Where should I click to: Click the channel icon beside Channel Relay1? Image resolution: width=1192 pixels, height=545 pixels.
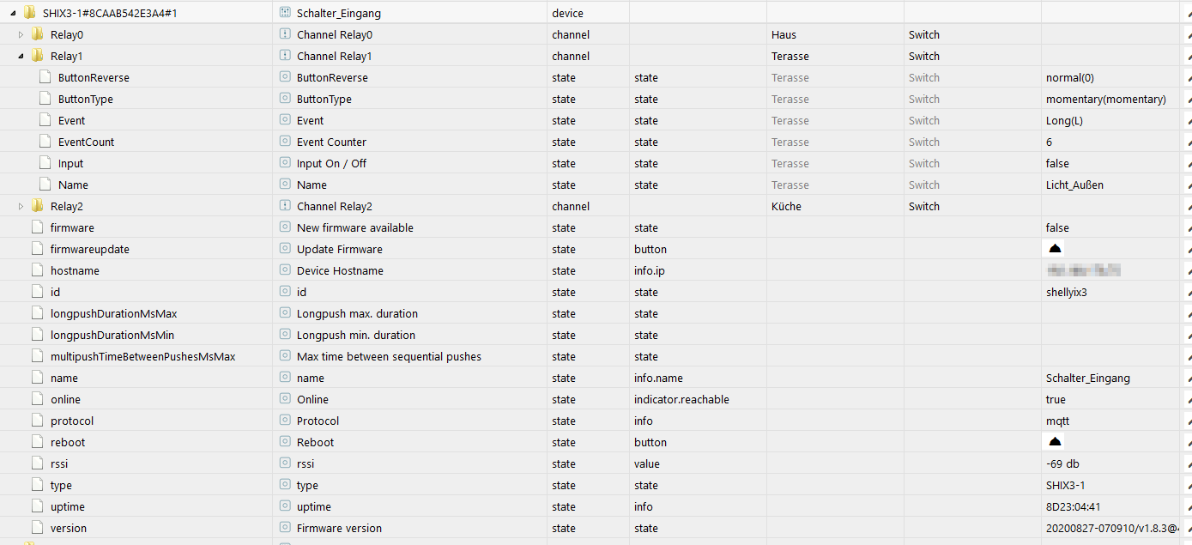(285, 56)
